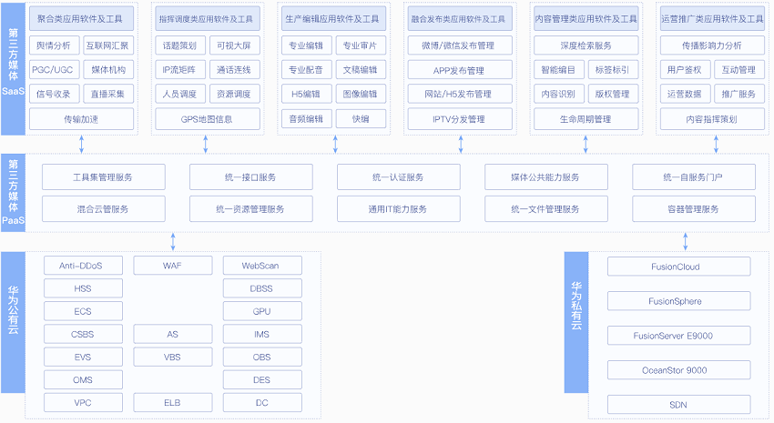Select the 可视大屏 box
Viewport: 774px width, 423px height.
[x=234, y=45]
